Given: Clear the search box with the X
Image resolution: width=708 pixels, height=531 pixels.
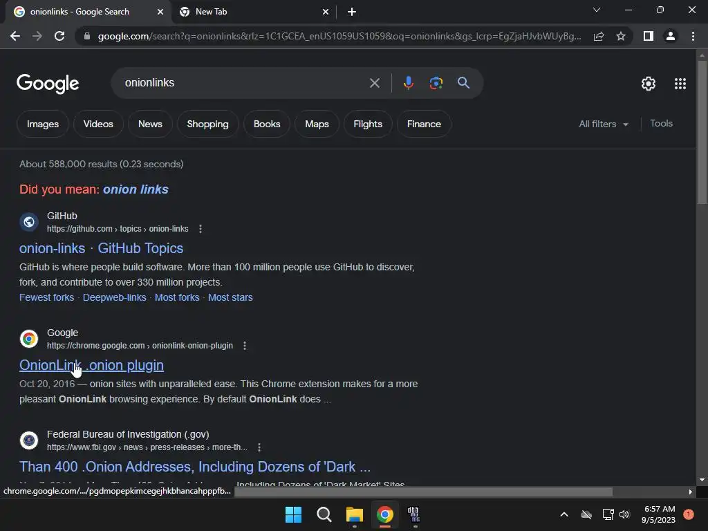Looking at the screenshot, I should point(374,83).
